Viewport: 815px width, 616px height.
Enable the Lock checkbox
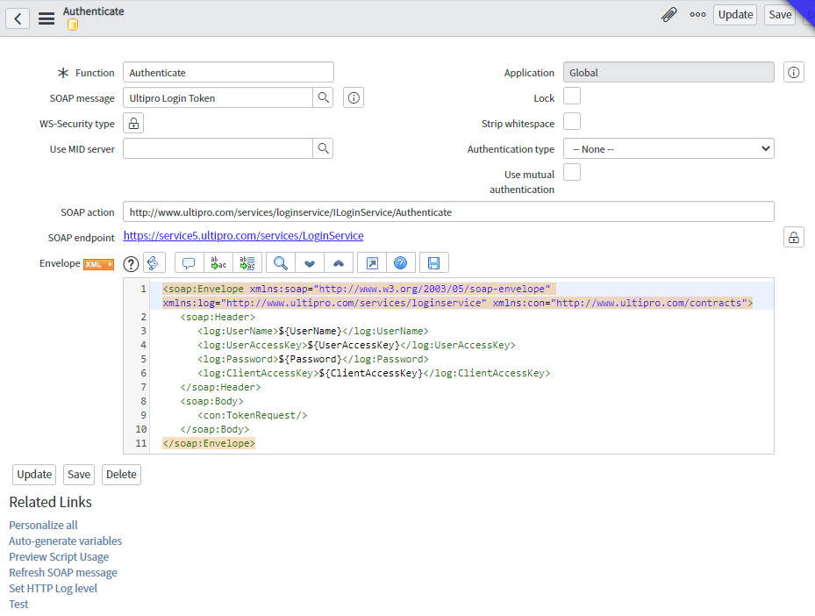pos(571,97)
